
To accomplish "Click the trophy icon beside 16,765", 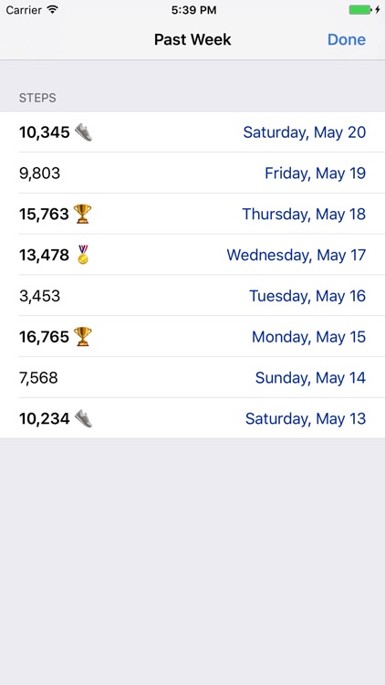I will (82, 336).
